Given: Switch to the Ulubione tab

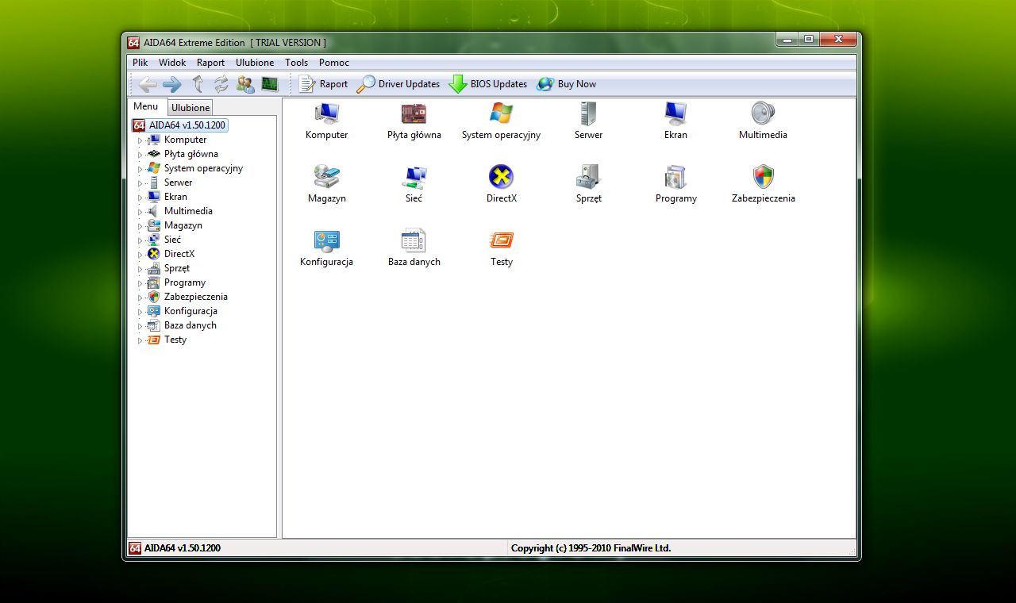Looking at the screenshot, I should [190, 107].
